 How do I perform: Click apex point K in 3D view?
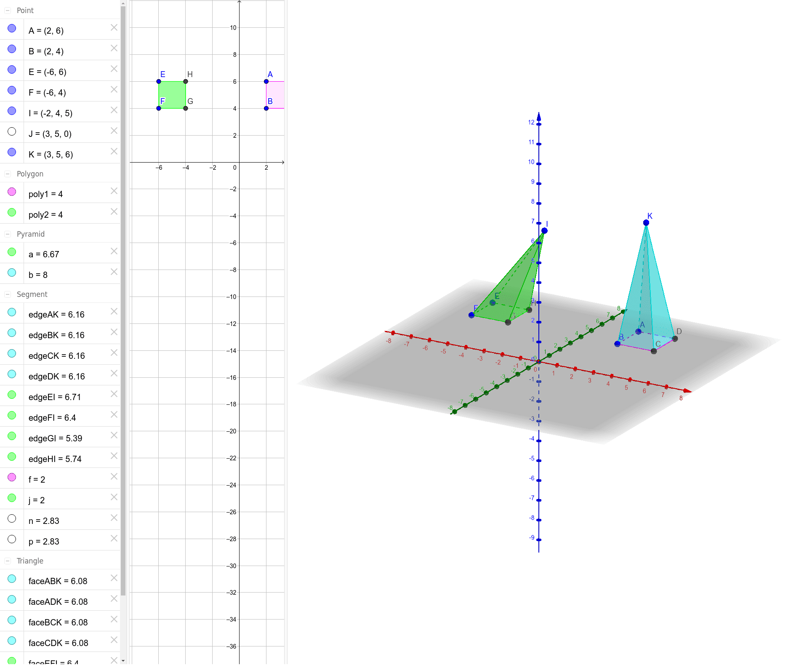[x=646, y=222]
